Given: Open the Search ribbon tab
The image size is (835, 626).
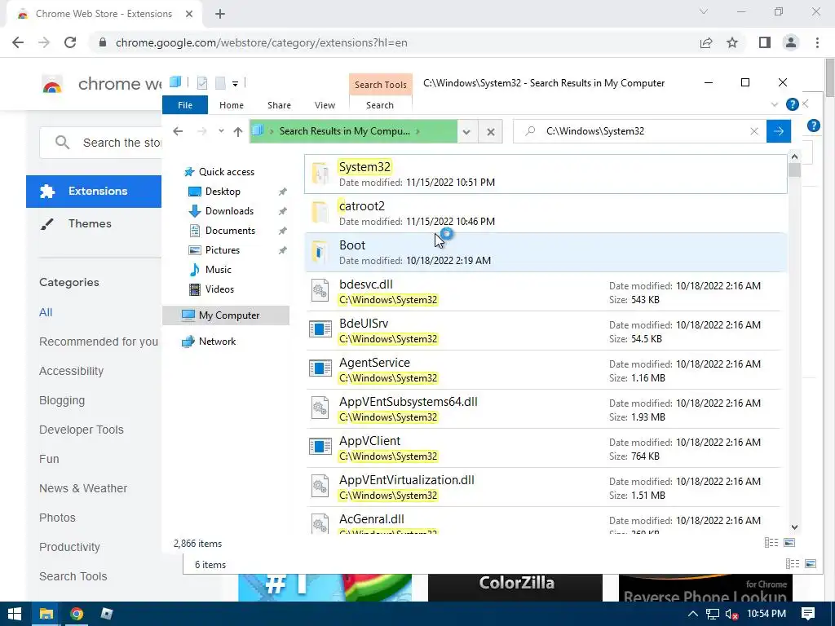Looking at the screenshot, I should click(380, 105).
